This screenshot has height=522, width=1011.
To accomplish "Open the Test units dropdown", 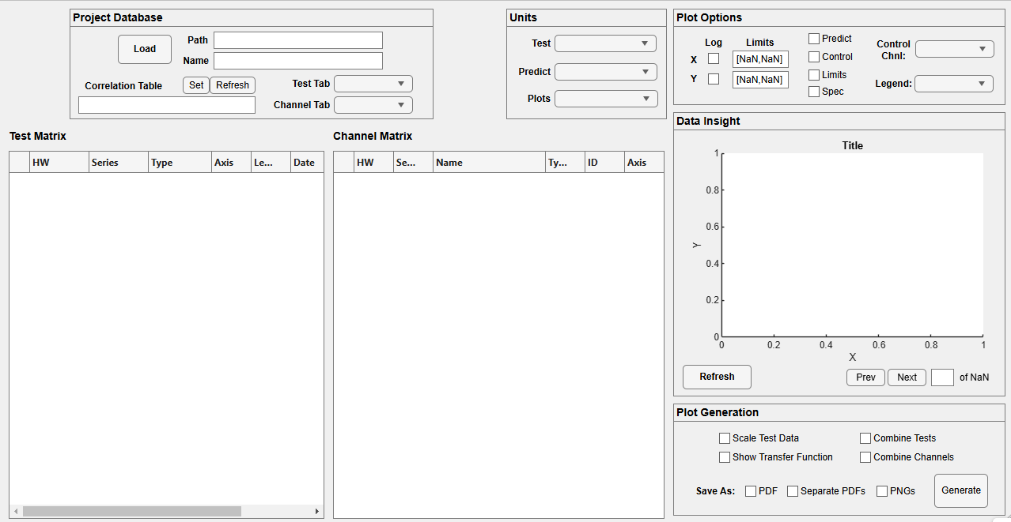I will [604, 43].
